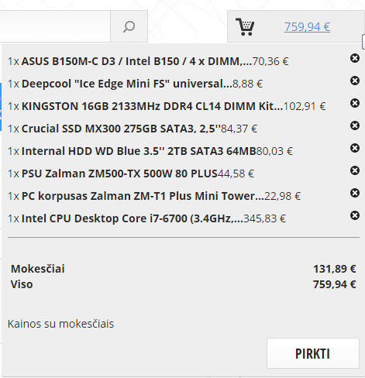Open Deepcool Ice Edge Mini FS product

click(127, 84)
